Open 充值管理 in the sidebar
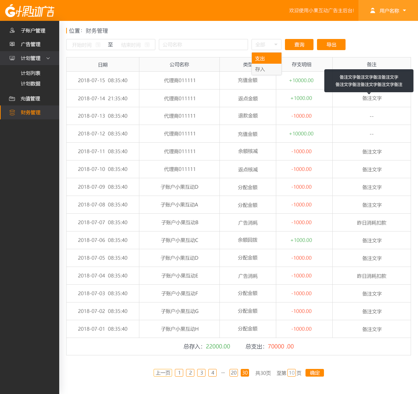Viewport: 418px width, 394px height. [30, 98]
